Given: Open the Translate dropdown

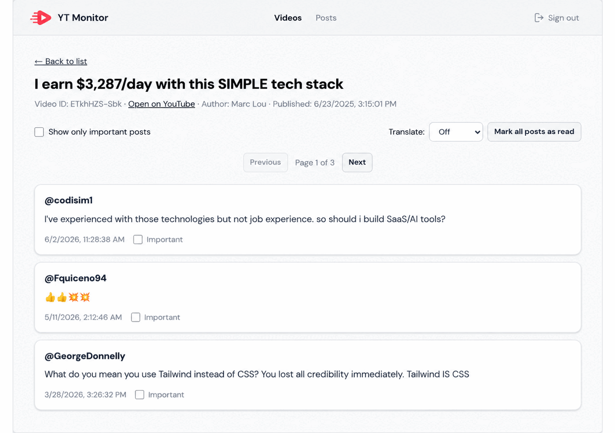Looking at the screenshot, I should pyautogui.click(x=456, y=132).
